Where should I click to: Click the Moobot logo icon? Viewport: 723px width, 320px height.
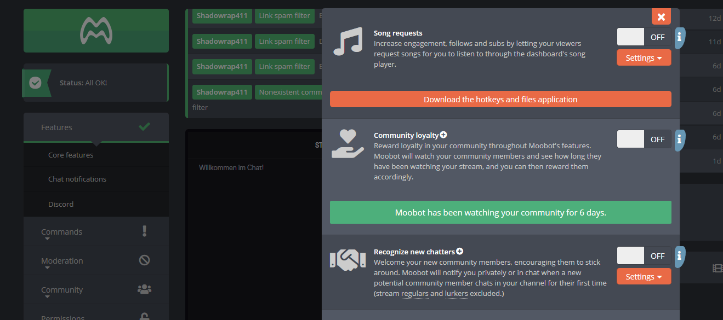point(96,31)
